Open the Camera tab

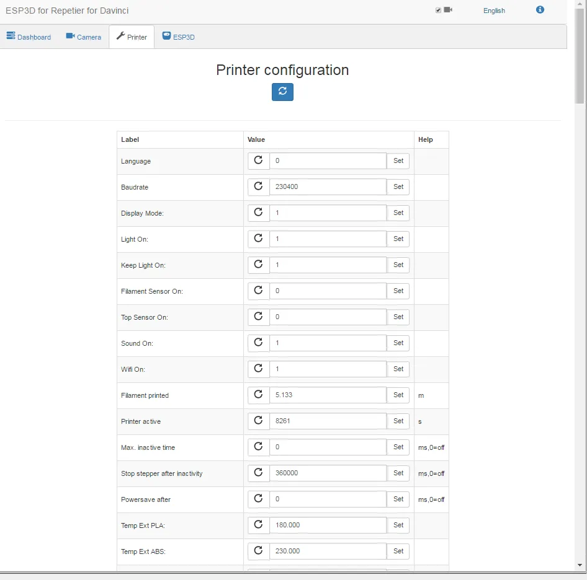point(84,37)
